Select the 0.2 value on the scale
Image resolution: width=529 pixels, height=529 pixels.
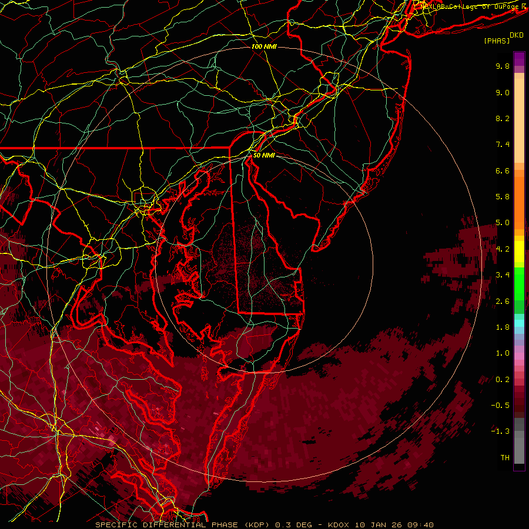click(503, 380)
